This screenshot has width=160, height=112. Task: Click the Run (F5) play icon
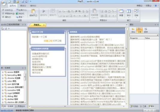[x=44, y=11]
